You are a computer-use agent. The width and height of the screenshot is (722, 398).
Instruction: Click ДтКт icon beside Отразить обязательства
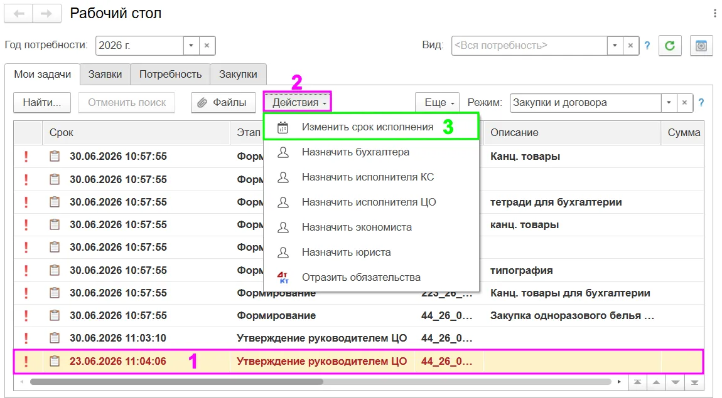point(283,277)
